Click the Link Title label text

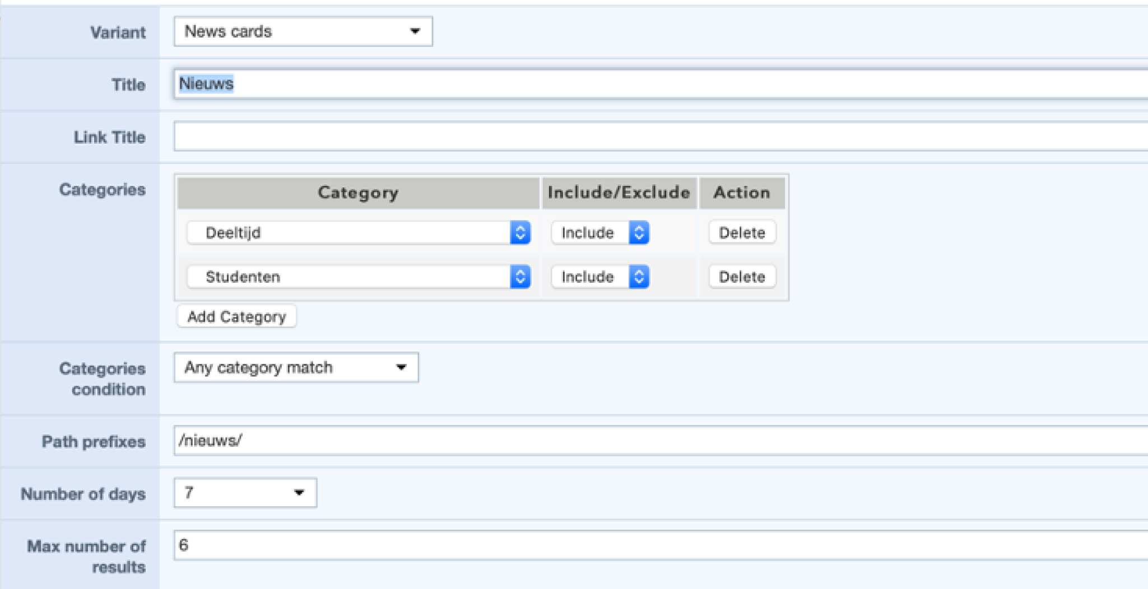pos(109,137)
